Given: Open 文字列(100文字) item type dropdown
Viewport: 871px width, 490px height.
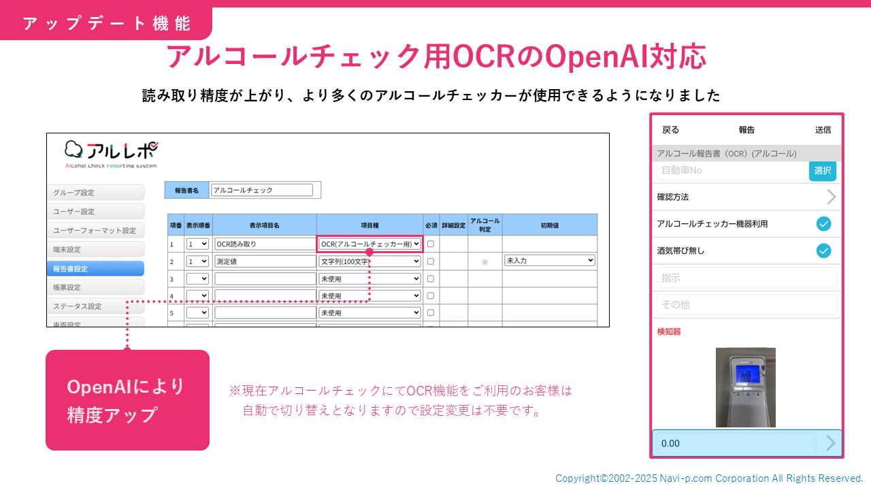Looking at the screenshot, I should 370,261.
